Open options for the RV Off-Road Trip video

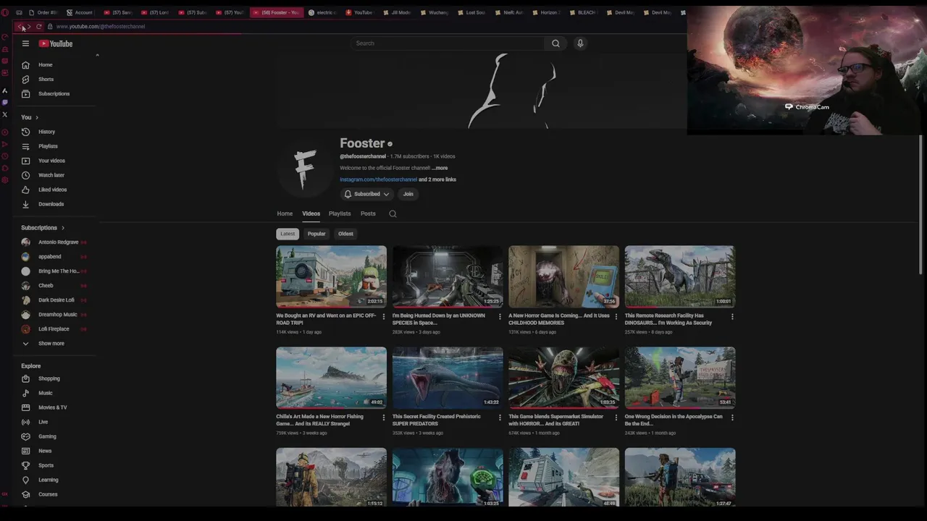[384, 316]
